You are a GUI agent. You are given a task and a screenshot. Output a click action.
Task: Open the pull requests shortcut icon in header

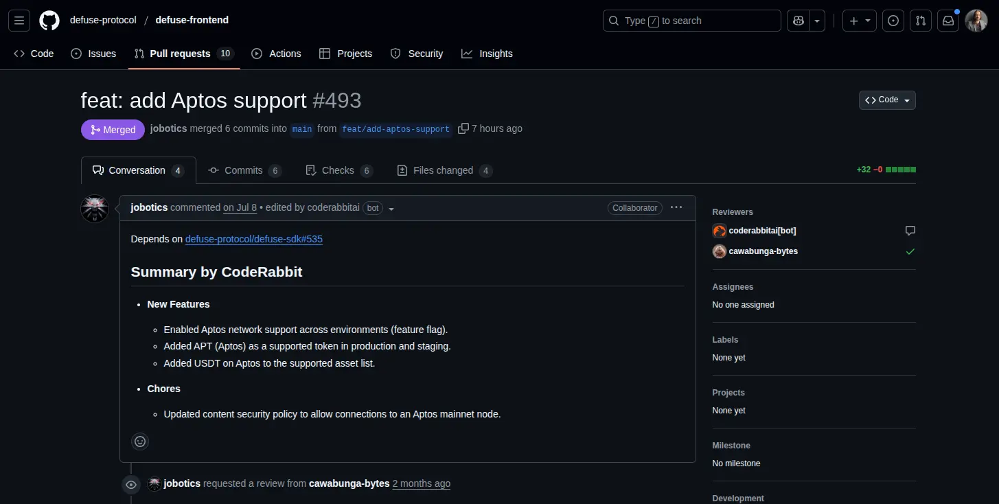921,21
